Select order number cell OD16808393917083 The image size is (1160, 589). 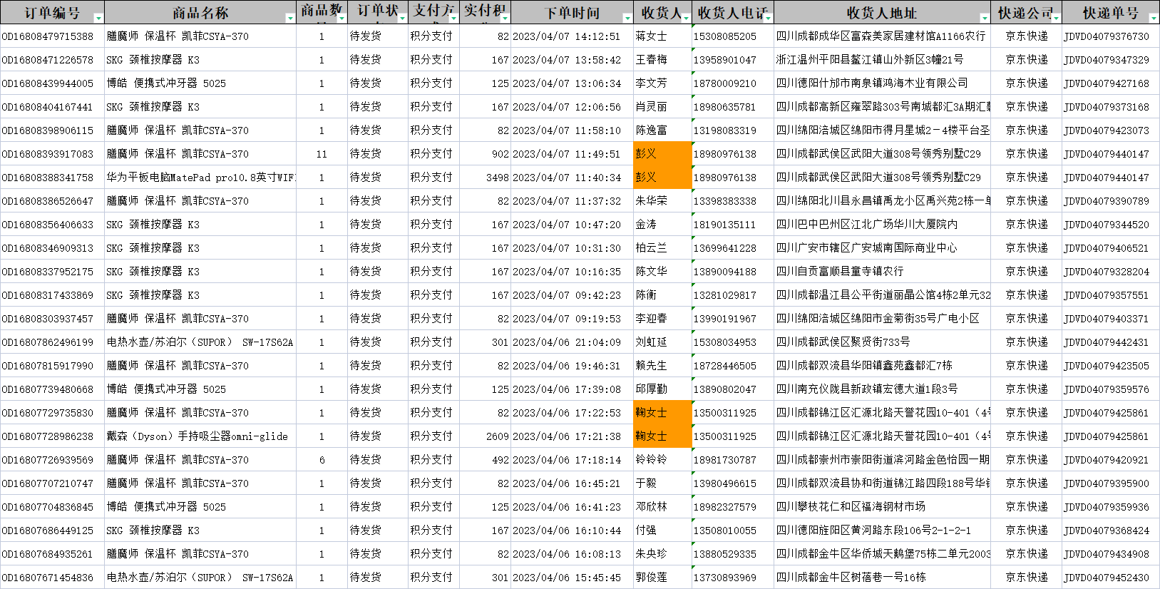(52, 153)
